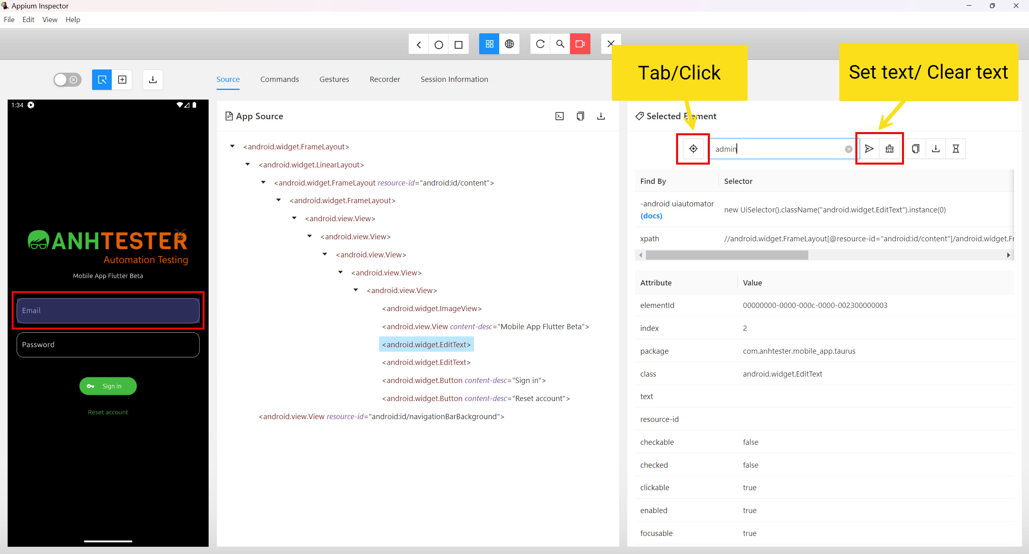Tap the device Home circle icon
Screen dimensions: 1029x554
point(439,44)
